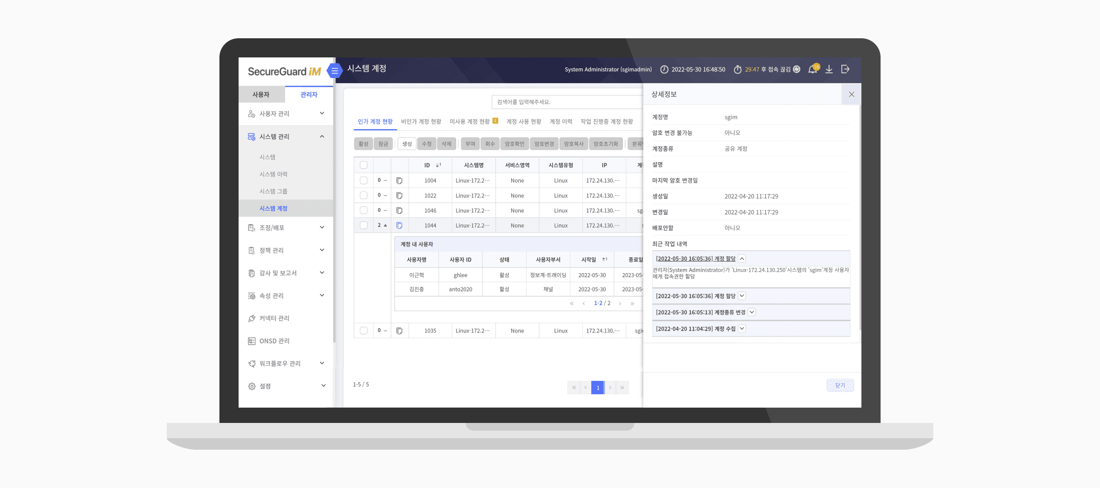Click copy icon for ID 1035 row
Image resolution: width=1100 pixels, height=488 pixels.
pos(400,331)
